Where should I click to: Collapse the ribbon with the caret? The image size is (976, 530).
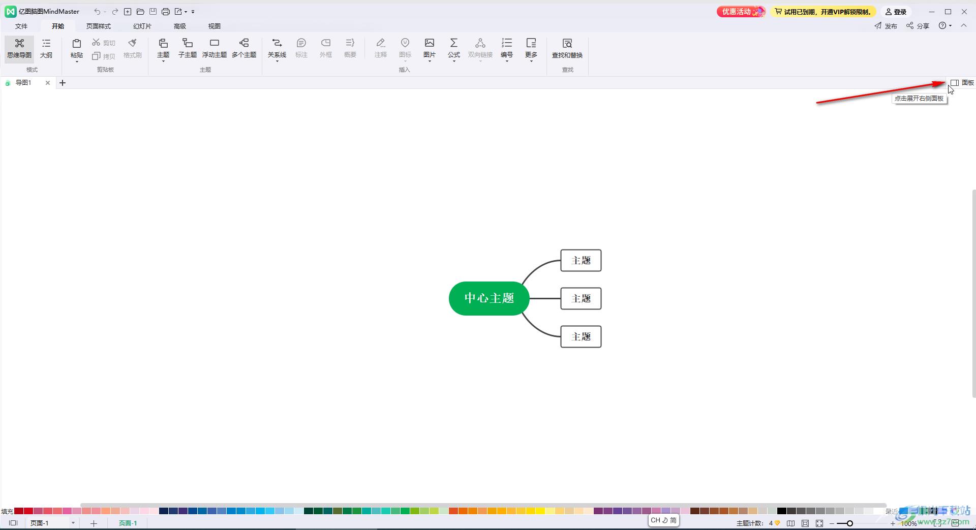point(964,25)
